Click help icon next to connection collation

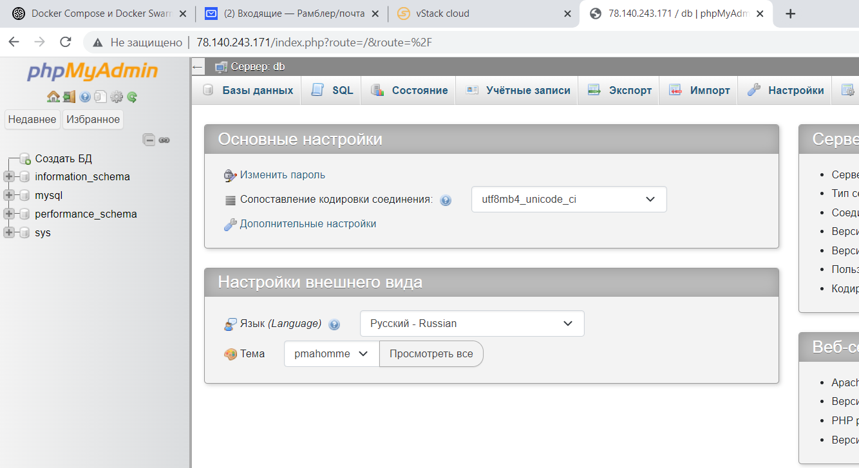point(446,200)
